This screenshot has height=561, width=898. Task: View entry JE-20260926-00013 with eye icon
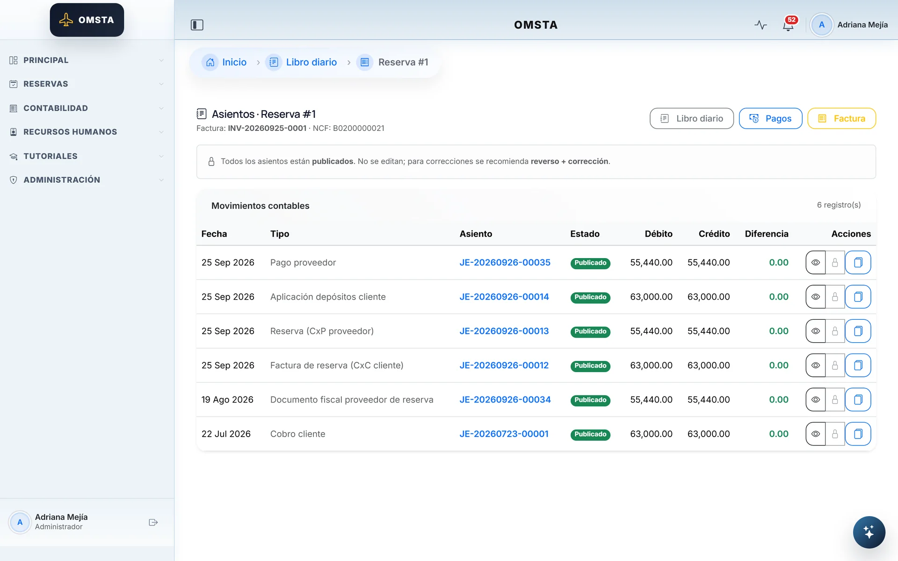815,331
